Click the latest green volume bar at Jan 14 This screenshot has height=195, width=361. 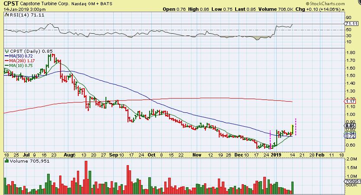[292, 188]
